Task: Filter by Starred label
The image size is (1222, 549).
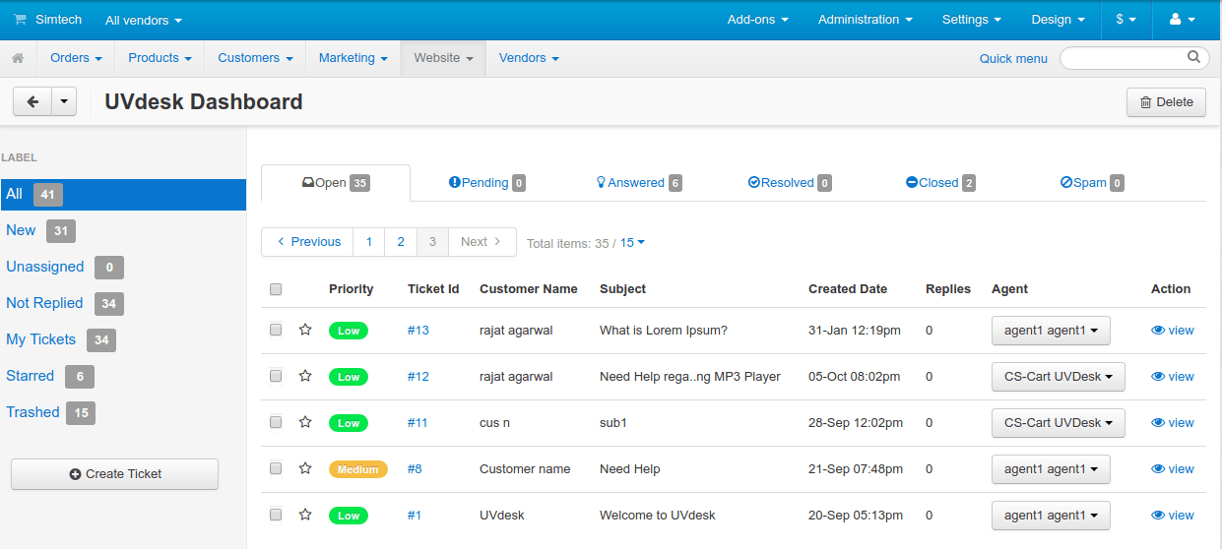Action: pyautogui.click(x=30, y=376)
